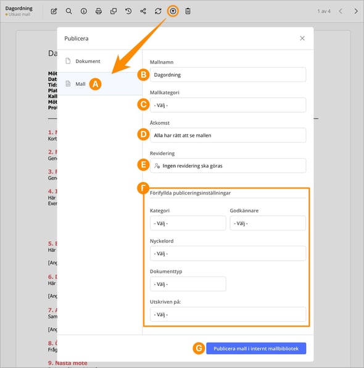The image size is (364, 368).
Task: Click the refresh sync arrows icon
Action: [158, 11]
